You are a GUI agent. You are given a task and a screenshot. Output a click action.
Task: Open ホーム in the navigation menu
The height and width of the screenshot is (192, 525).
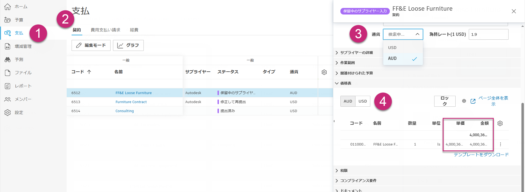tap(21, 7)
